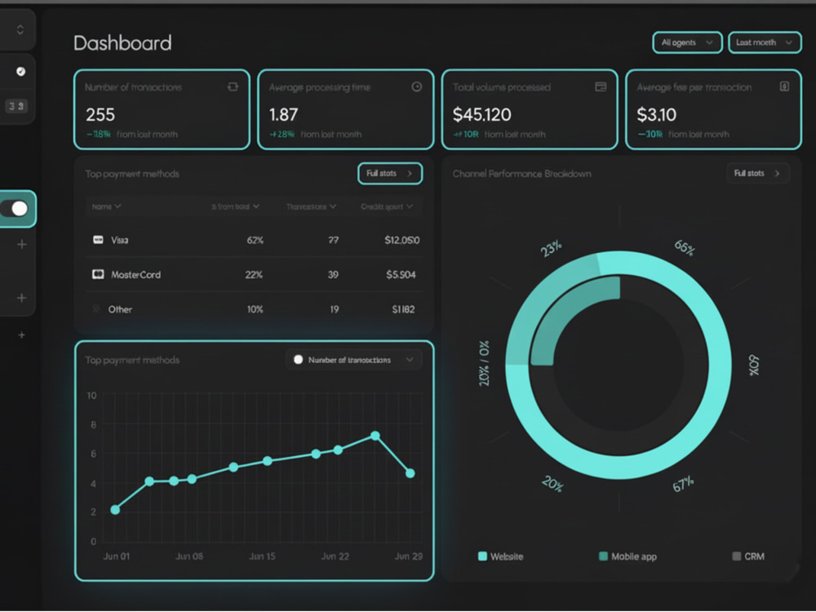This screenshot has height=612, width=816.
Task: Click the Average fee per transaction card
Action: [x=713, y=109]
